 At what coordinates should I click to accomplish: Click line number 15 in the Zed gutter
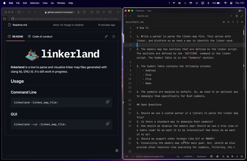click(x=130, y=105)
